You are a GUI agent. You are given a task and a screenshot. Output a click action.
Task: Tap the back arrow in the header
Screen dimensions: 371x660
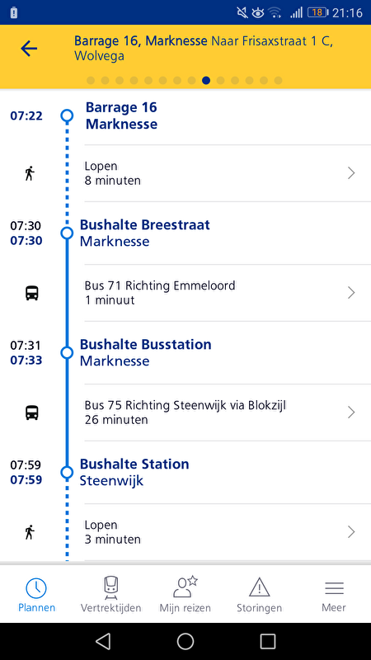click(29, 49)
